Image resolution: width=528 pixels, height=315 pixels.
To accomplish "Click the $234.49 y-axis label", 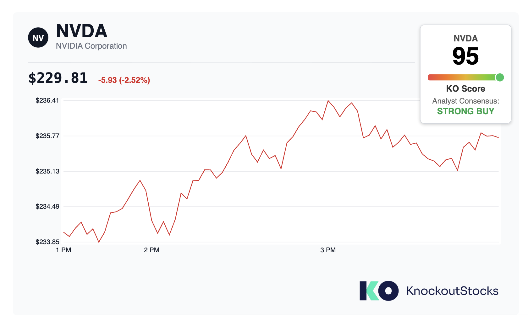I will 47,206.
